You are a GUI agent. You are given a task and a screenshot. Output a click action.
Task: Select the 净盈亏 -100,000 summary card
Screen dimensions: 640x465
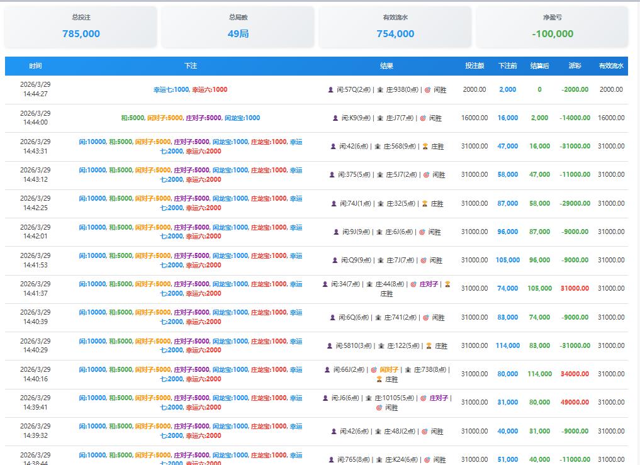552,27
